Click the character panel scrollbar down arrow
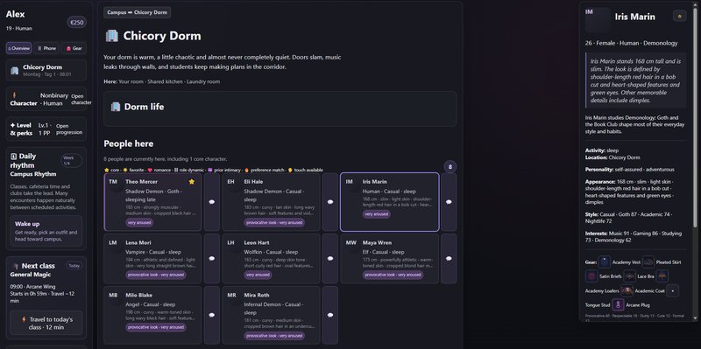The height and width of the screenshot is (349, 701). click(695, 318)
